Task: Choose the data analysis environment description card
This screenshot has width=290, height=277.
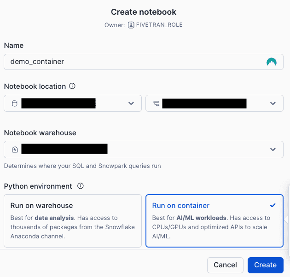Action: click(72, 226)
